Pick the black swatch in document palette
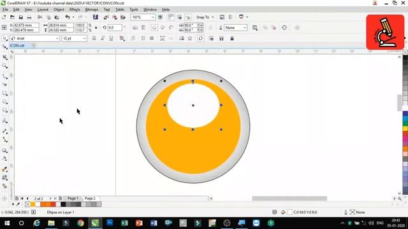The width and height of the screenshot is (408, 229). click(x=63, y=204)
